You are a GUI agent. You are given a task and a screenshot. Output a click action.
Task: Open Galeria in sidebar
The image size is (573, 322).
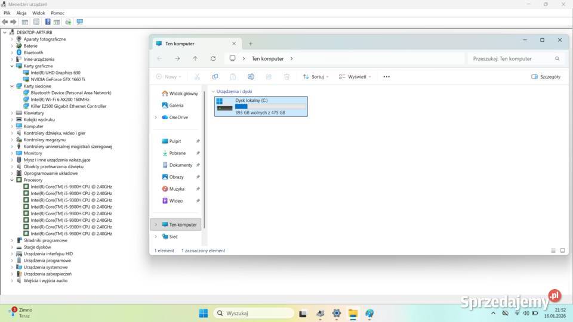[x=172, y=106]
